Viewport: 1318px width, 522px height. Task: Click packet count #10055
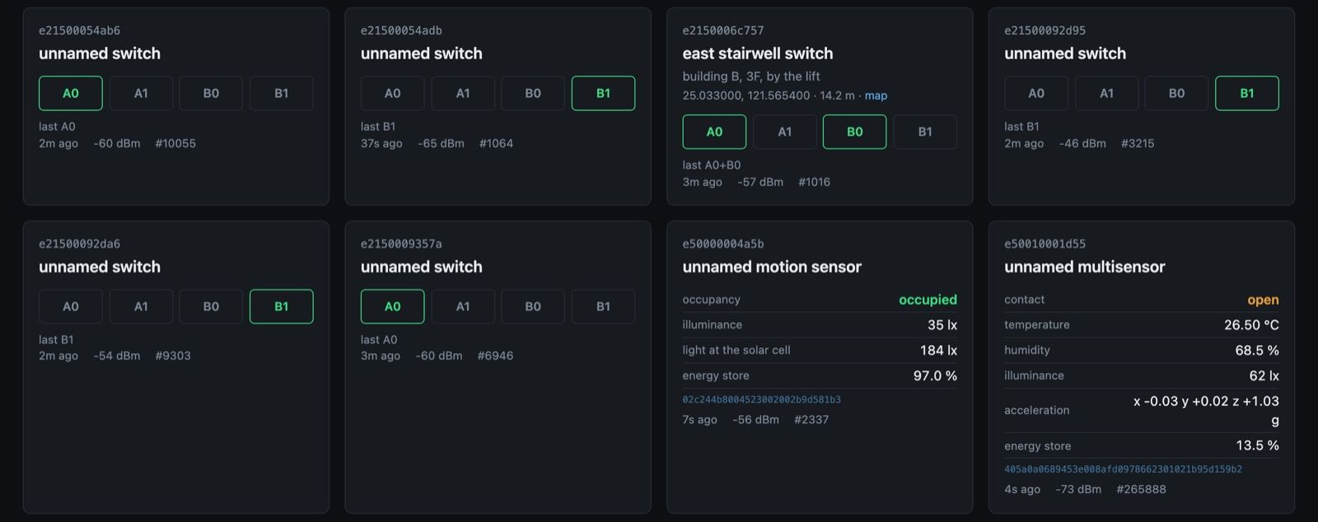tap(175, 143)
